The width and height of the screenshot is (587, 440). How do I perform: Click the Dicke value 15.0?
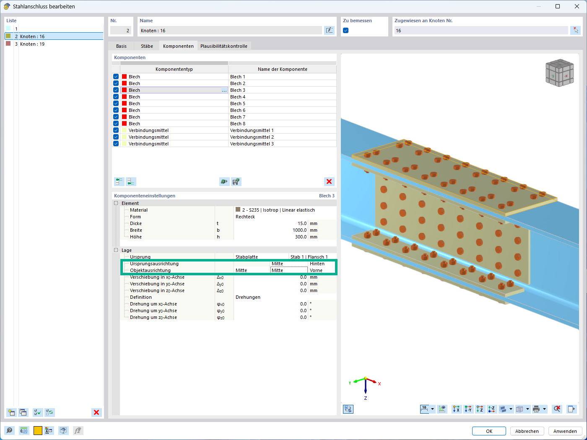(270, 223)
